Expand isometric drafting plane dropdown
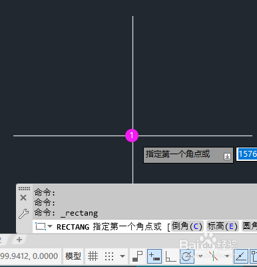The height and width of the screenshot is (267, 257). 227,256
